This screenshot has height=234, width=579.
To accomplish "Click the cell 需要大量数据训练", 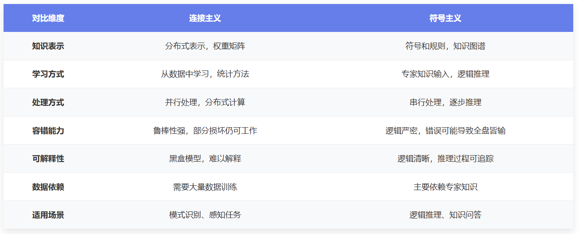I will 205,187.
